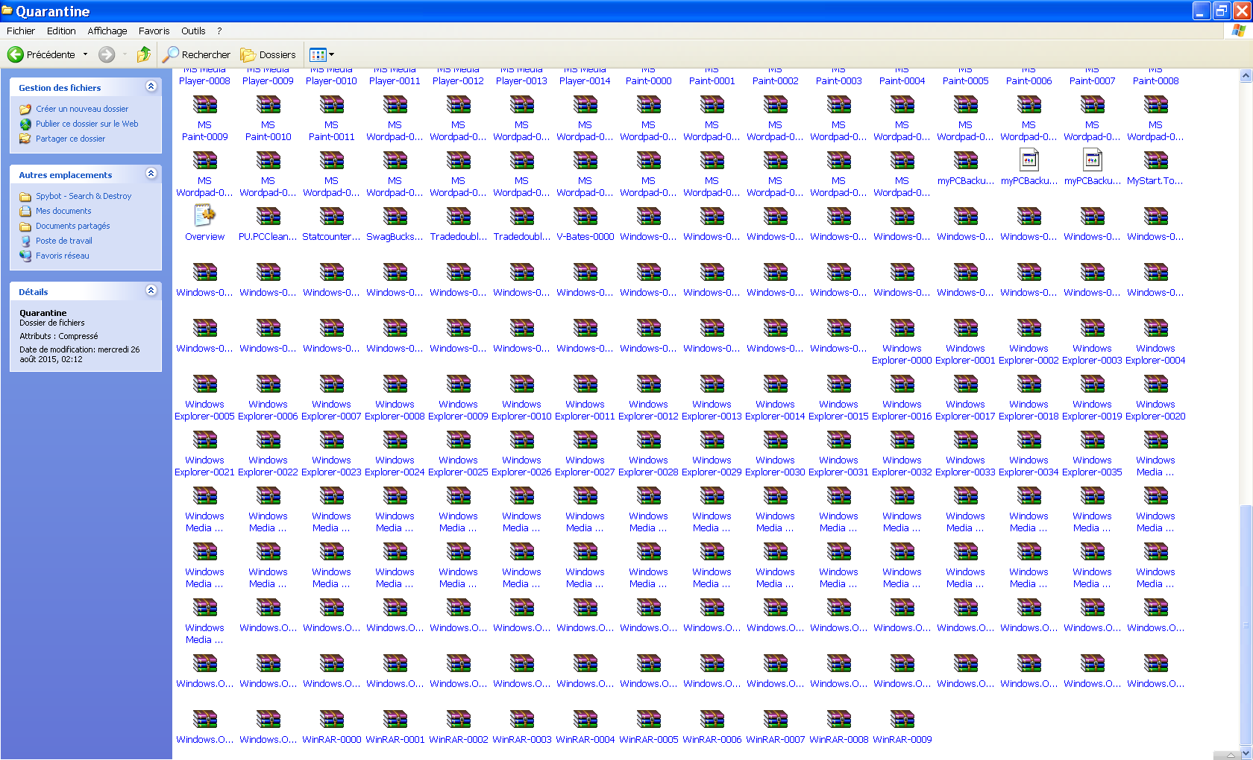Open the back history dropdown arrow beside Précédente
Image resolution: width=1253 pixels, height=760 pixels.
tap(85, 54)
